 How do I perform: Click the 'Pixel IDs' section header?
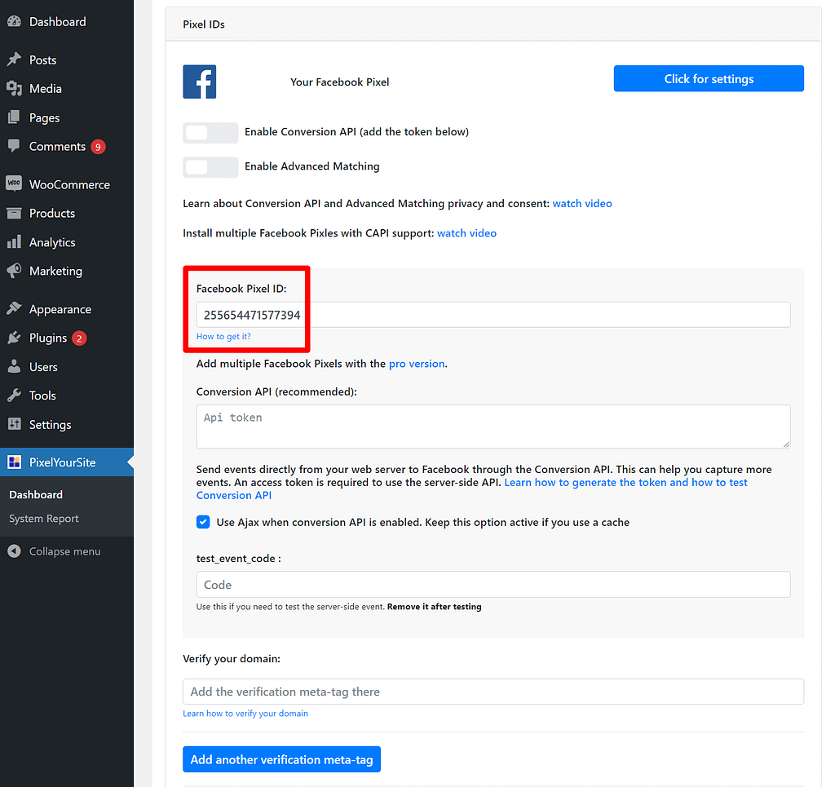coord(204,24)
